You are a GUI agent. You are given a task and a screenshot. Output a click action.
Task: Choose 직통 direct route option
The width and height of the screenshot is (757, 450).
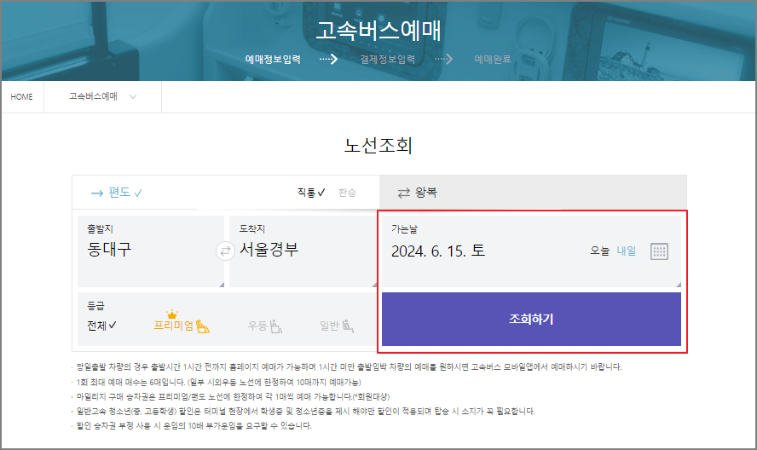coord(311,193)
